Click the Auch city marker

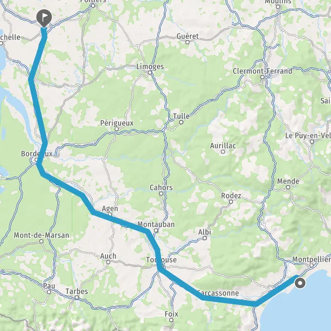(108, 262)
